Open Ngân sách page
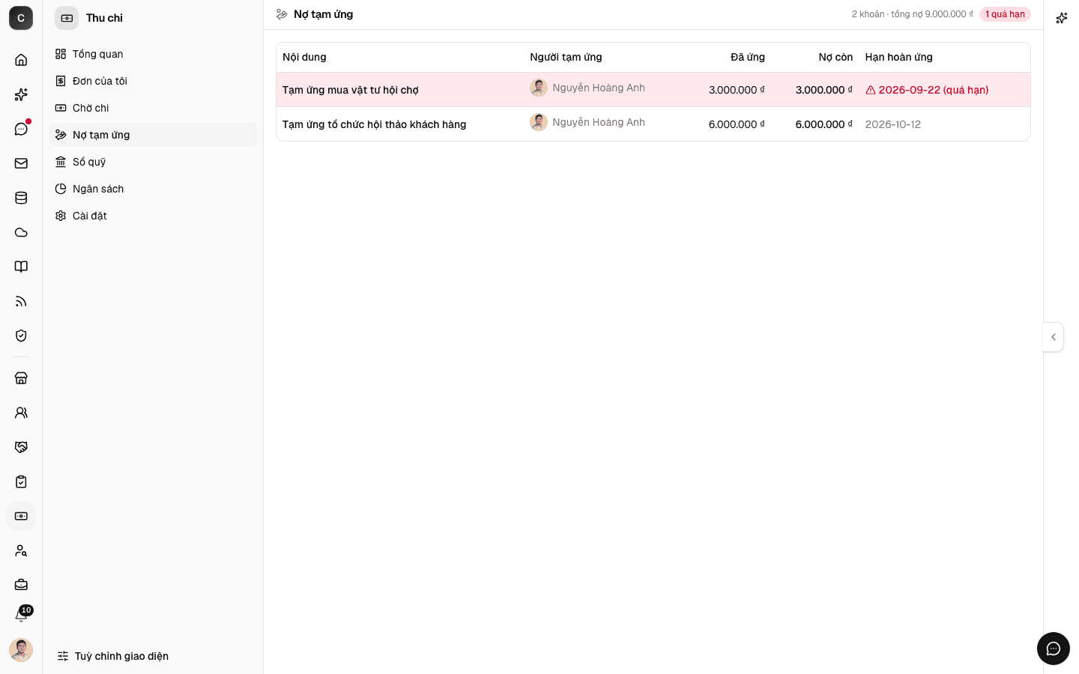Image resolution: width=1079 pixels, height=674 pixels. tap(153, 189)
